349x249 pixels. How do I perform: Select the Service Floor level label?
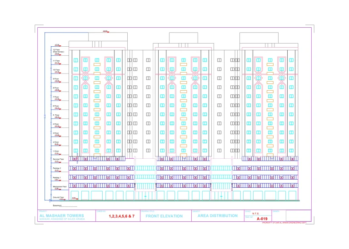58,159
